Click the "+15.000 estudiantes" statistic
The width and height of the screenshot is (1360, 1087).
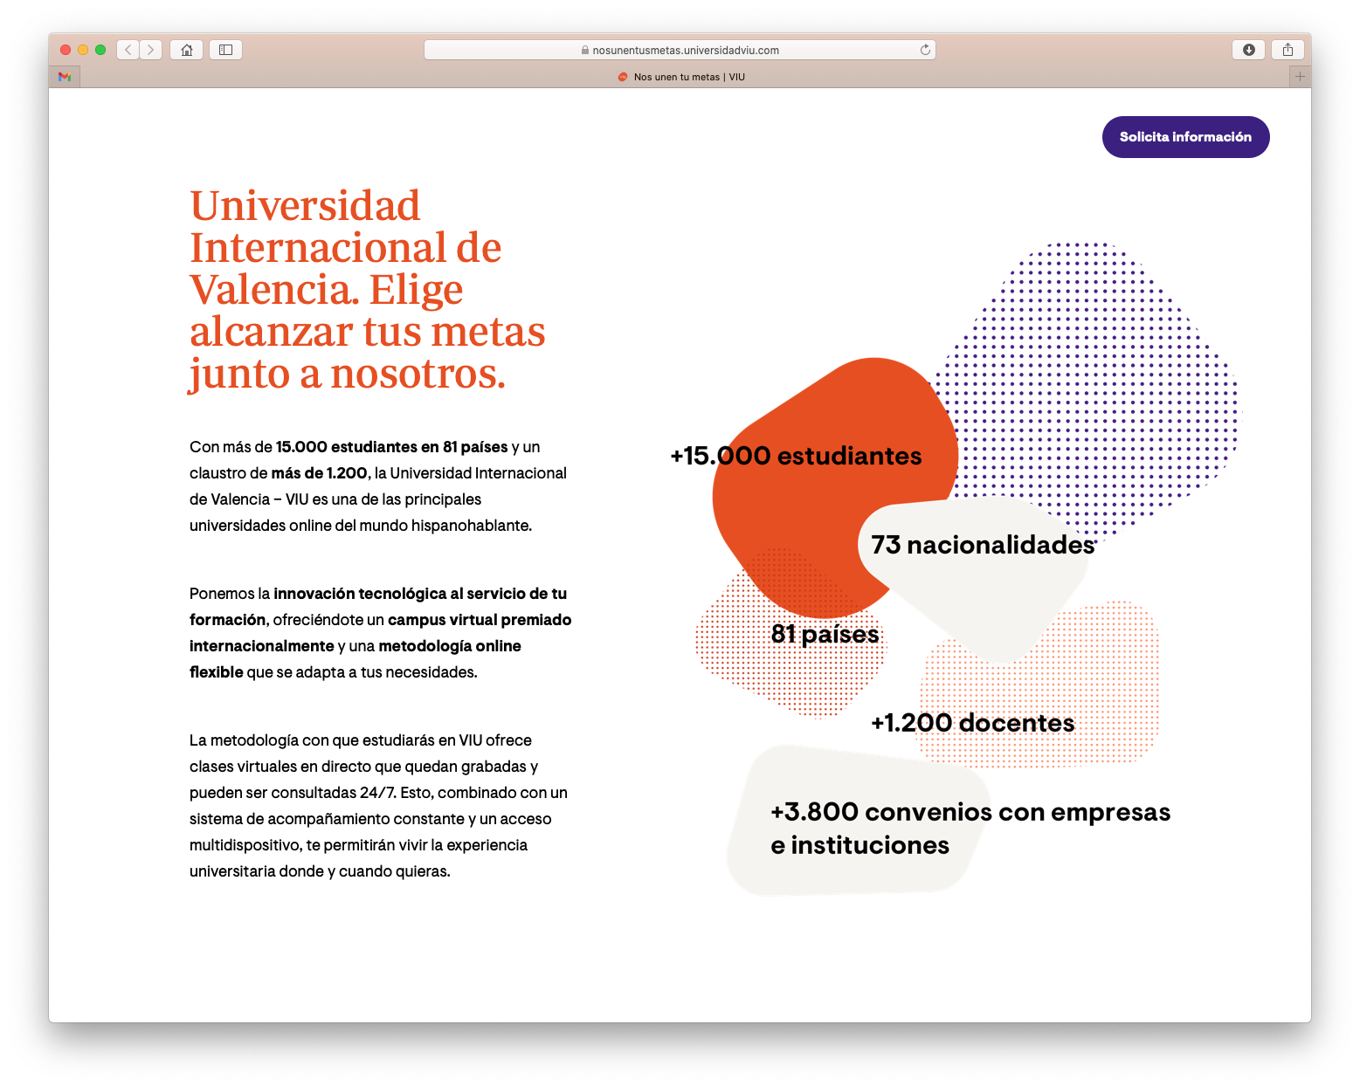click(x=796, y=456)
